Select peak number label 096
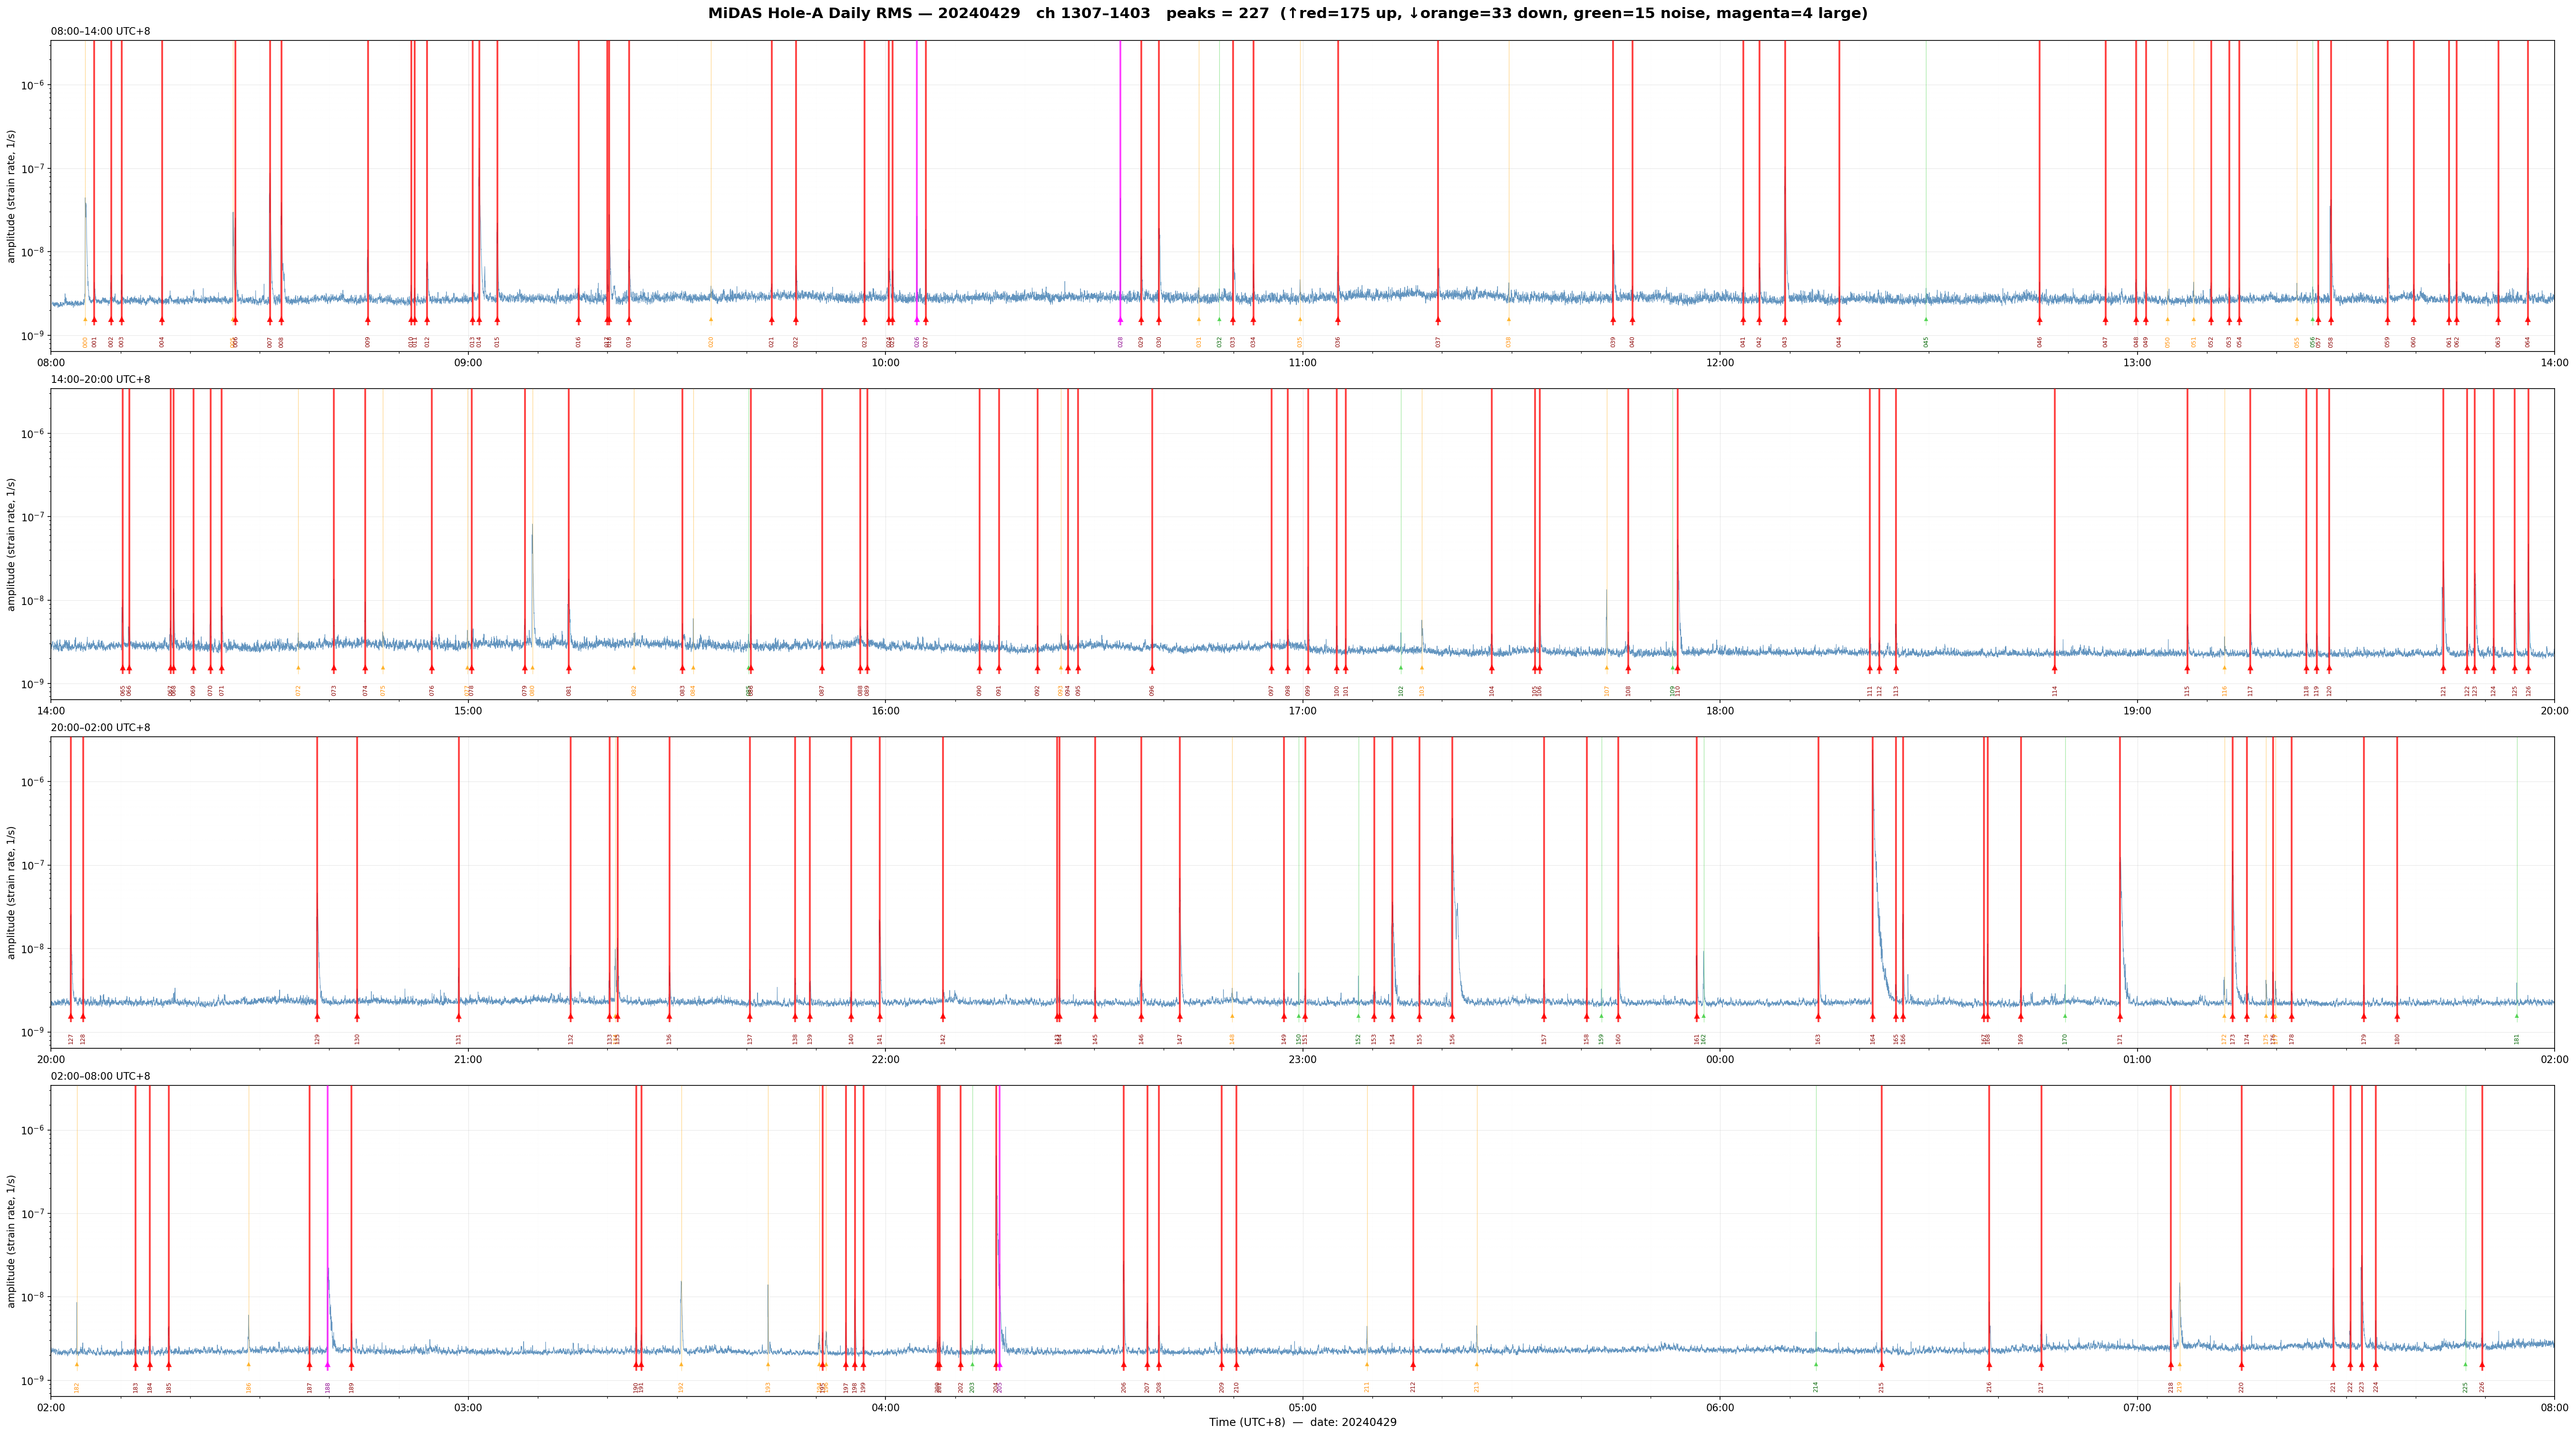The width and height of the screenshot is (2576, 1435). tap(1152, 690)
